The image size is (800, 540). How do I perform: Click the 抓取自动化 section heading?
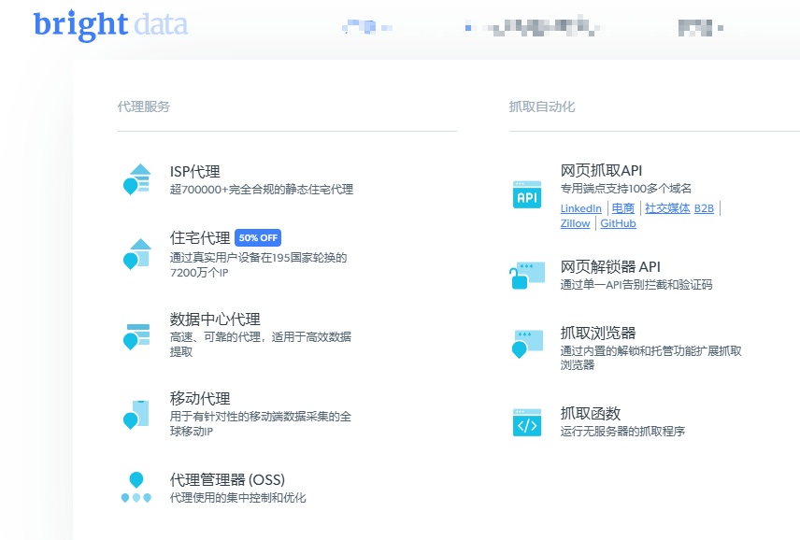(x=542, y=107)
